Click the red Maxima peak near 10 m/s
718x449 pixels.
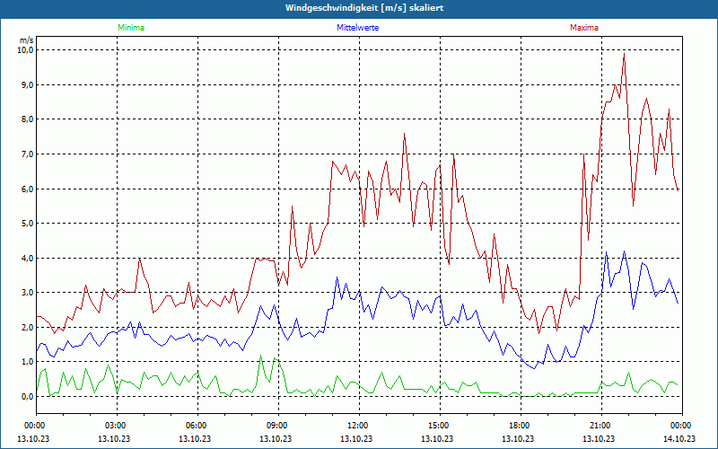[x=624, y=54]
